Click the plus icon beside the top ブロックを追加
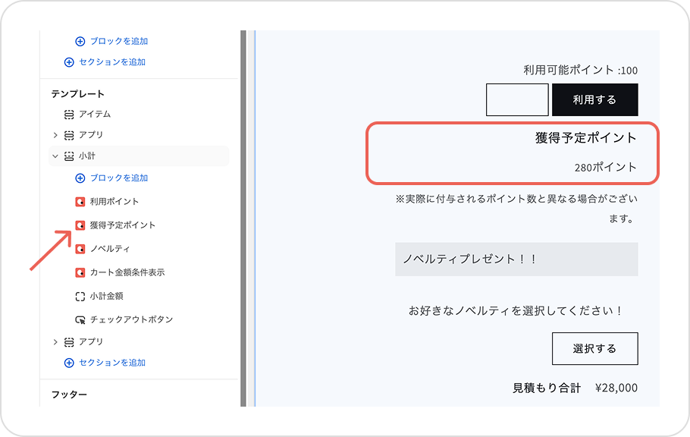Screen dimensions: 690x437 tap(80, 42)
